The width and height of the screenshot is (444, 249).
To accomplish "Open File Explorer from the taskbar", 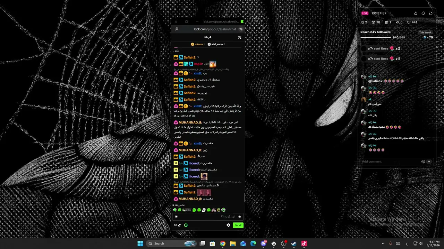I will (233, 243).
